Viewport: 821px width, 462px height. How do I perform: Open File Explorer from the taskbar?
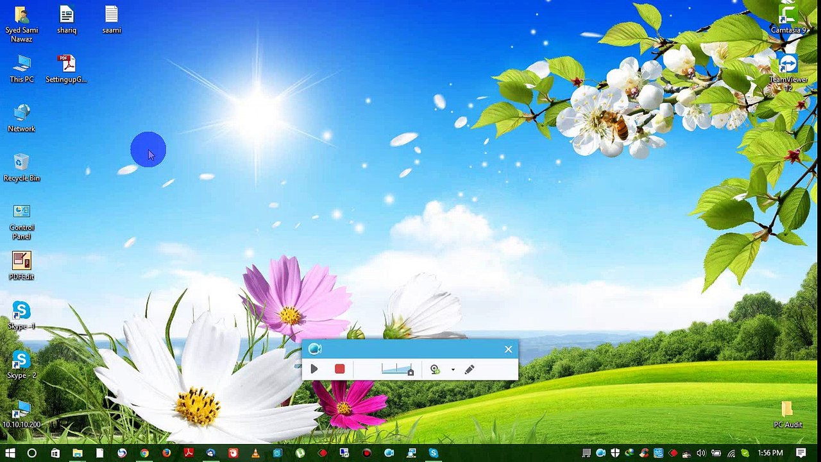78,453
